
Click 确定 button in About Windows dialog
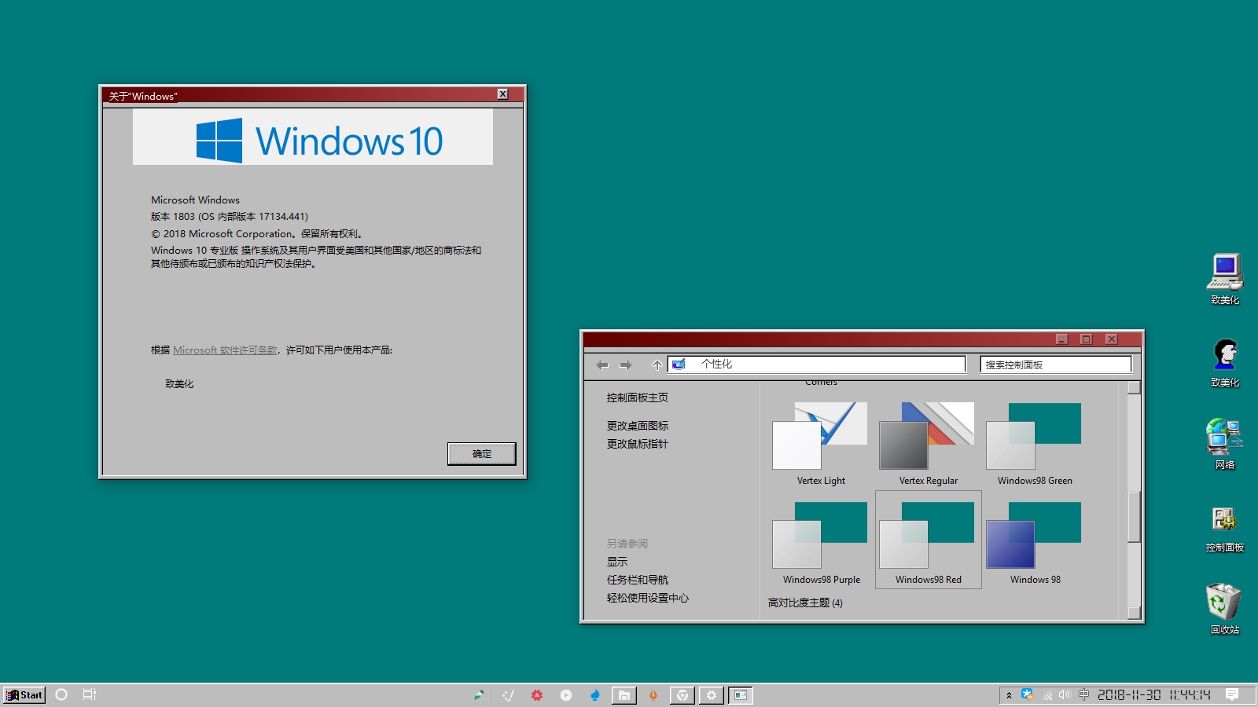[482, 454]
